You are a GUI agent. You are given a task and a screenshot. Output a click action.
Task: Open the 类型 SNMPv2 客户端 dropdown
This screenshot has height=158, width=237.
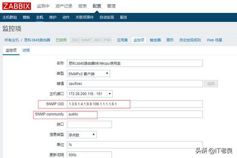point(89,74)
